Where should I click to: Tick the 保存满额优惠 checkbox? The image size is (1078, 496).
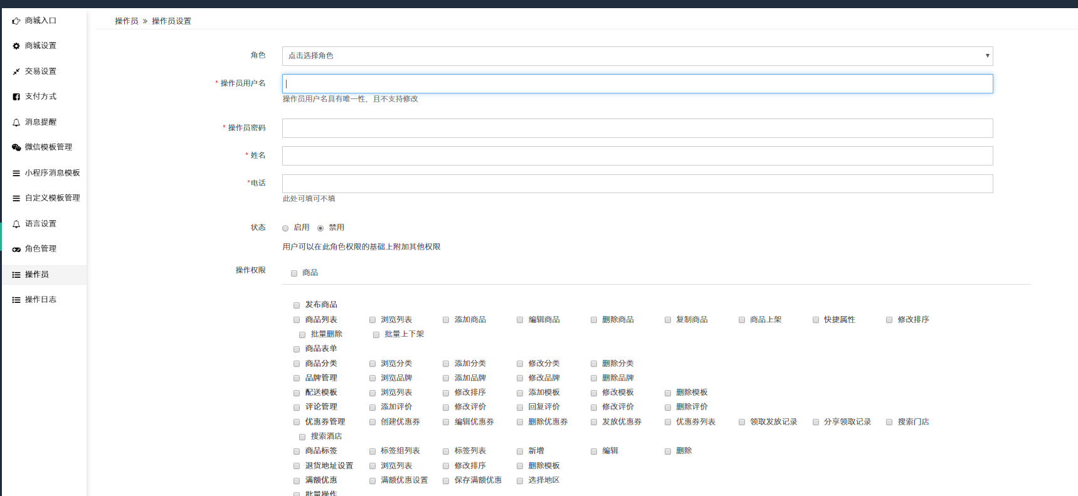(446, 481)
